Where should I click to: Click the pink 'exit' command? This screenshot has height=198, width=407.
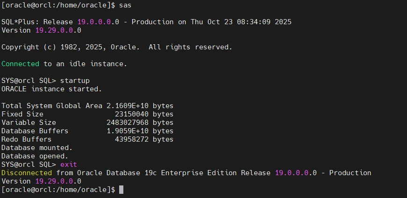(x=69, y=164)
